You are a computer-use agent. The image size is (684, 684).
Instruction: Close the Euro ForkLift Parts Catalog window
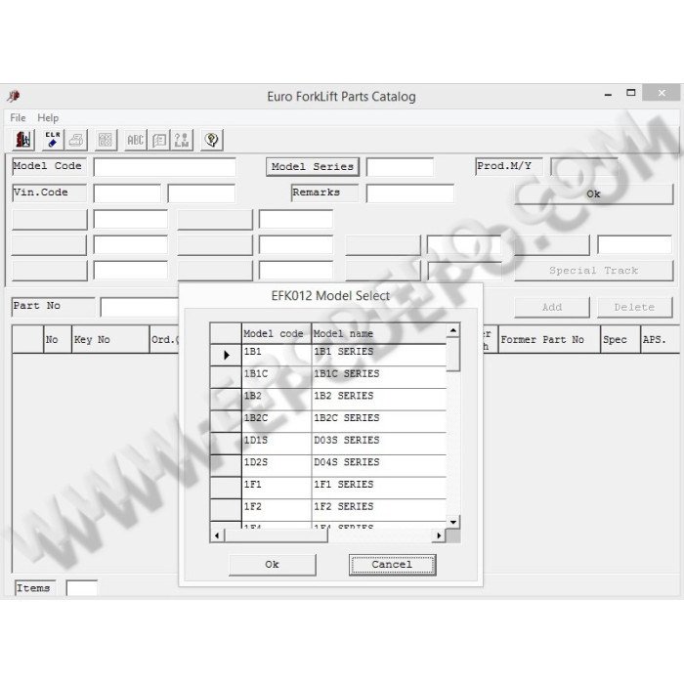pyautogui.click(x=662, y=93)
